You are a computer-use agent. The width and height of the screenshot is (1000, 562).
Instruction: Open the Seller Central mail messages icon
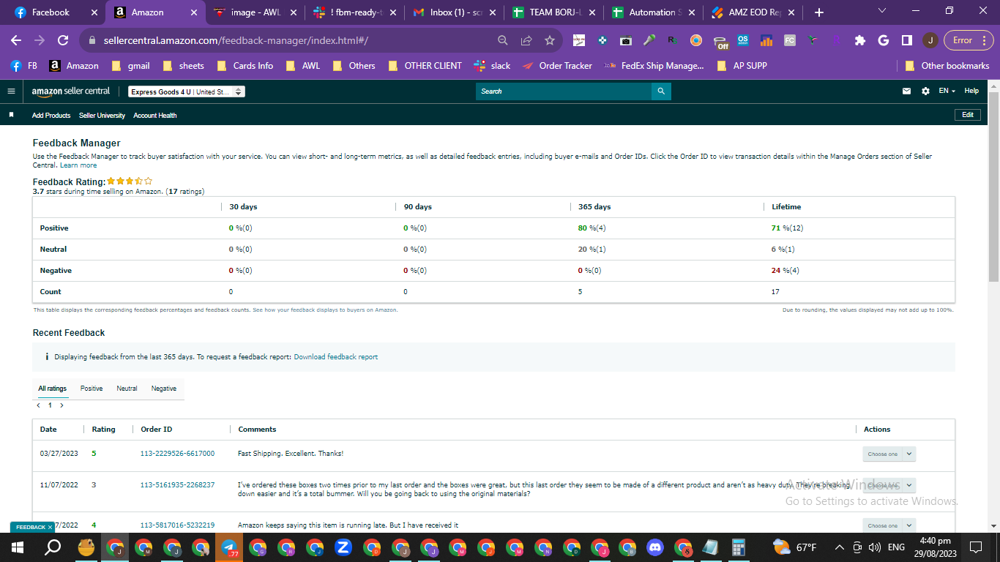click(x=907, y=91)
